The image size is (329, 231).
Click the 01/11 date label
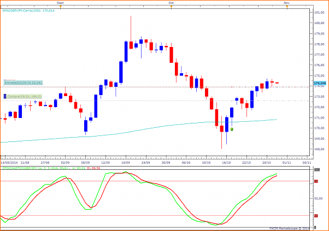[x=287, y=163]
